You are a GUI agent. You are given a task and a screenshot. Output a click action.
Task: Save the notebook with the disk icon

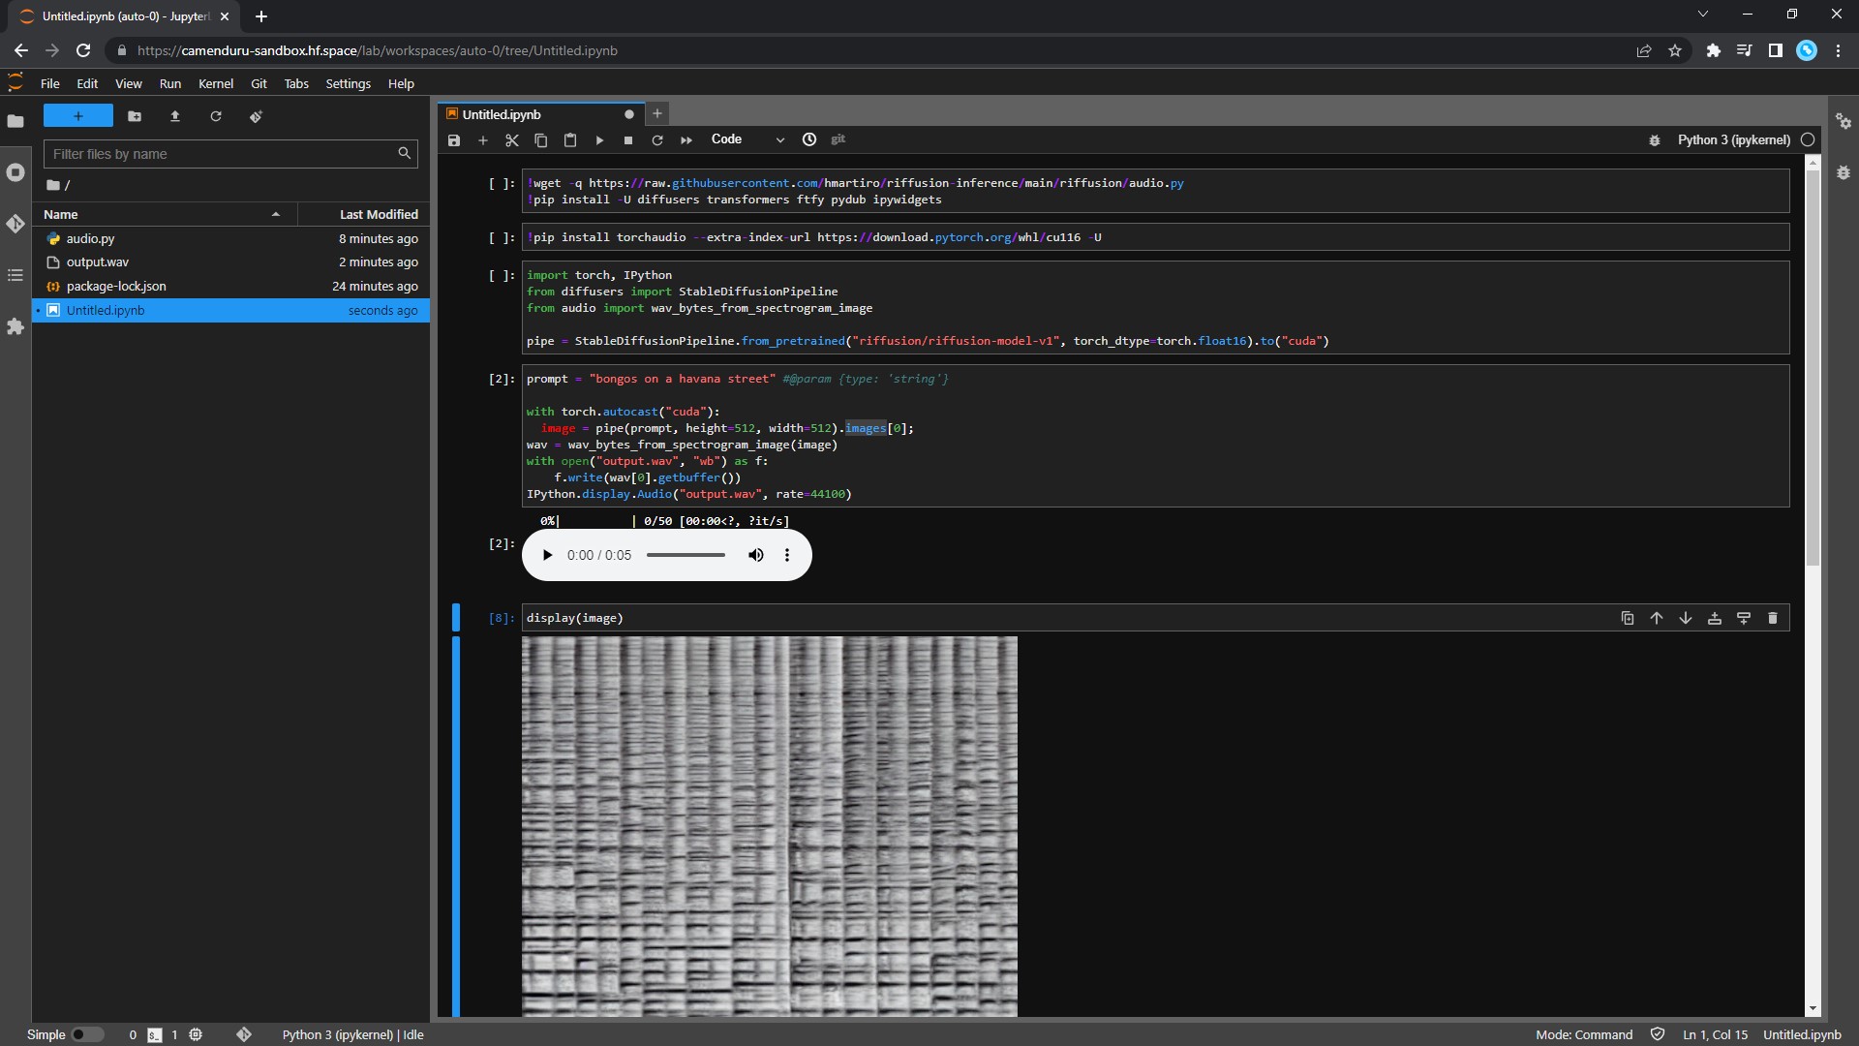(454, 140)
